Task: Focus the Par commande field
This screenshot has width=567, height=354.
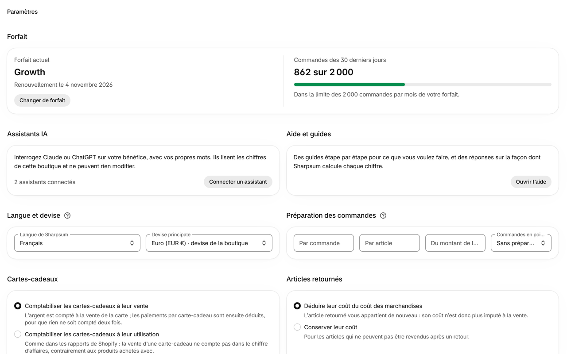Action: pos(324,243)
